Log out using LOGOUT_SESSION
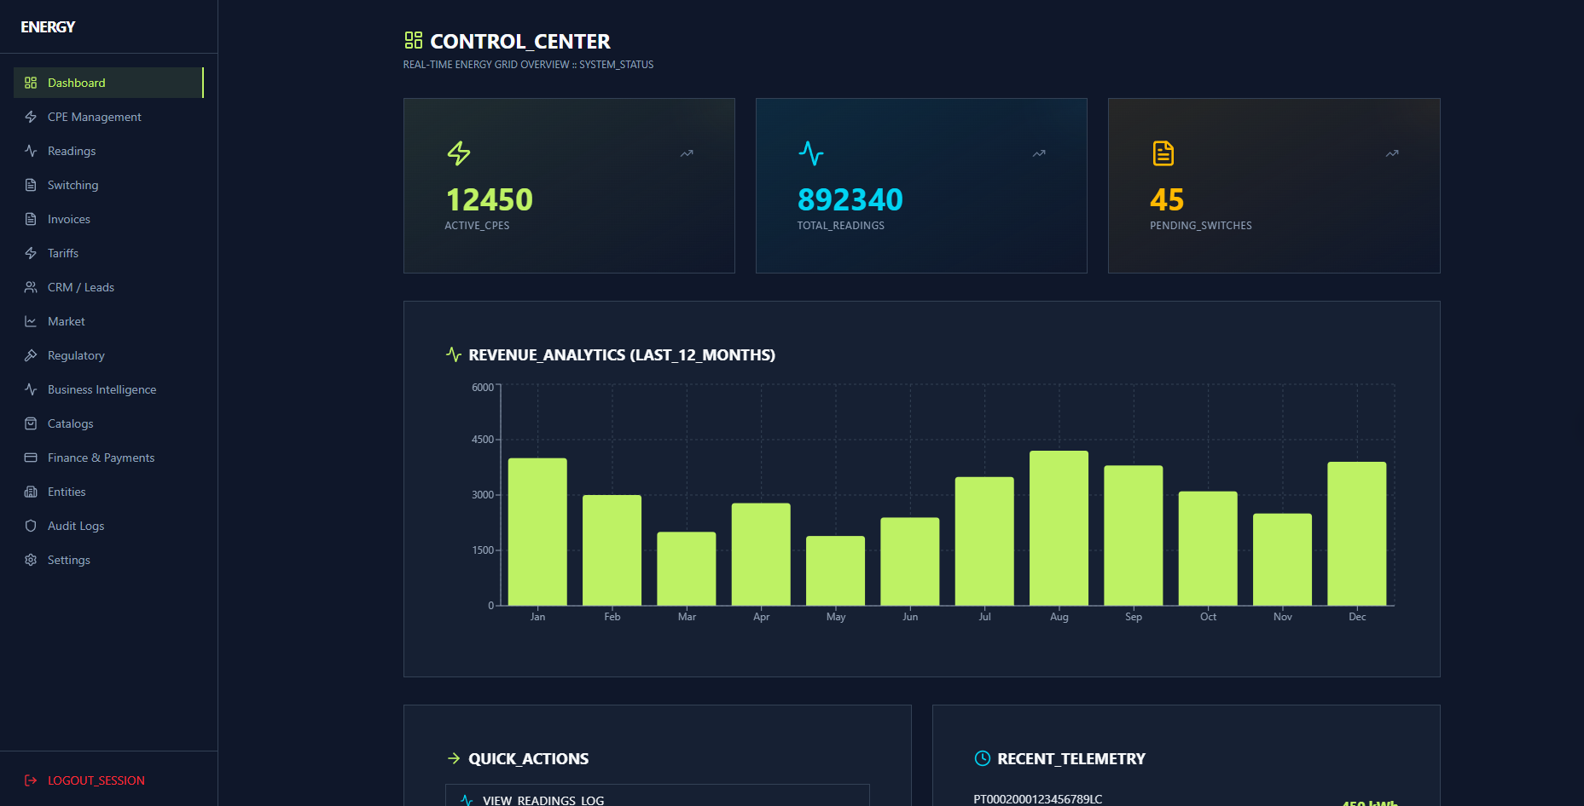Image resolution: width=1584 pixels, height=806 pixels. point(96,780)
